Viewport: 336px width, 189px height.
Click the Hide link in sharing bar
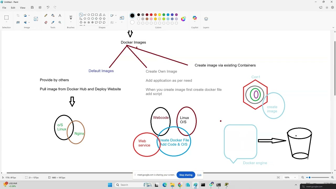point(199,175)
